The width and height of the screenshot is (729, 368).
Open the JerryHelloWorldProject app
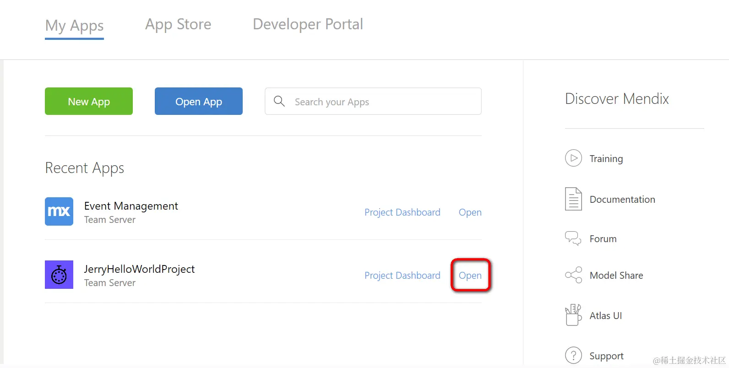[x=470, y=276]
